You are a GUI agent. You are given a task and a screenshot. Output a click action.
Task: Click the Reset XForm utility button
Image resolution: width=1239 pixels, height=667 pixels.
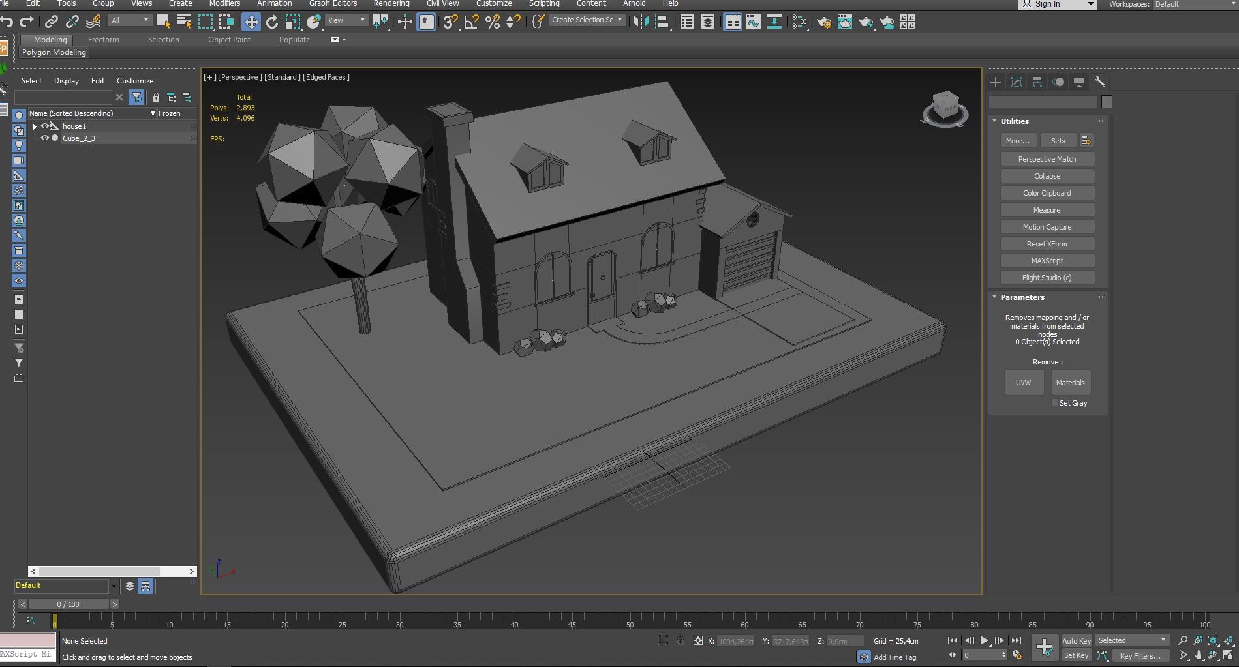[1047, 244]
